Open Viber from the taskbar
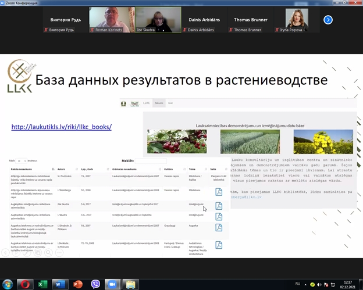 (95, 284)
